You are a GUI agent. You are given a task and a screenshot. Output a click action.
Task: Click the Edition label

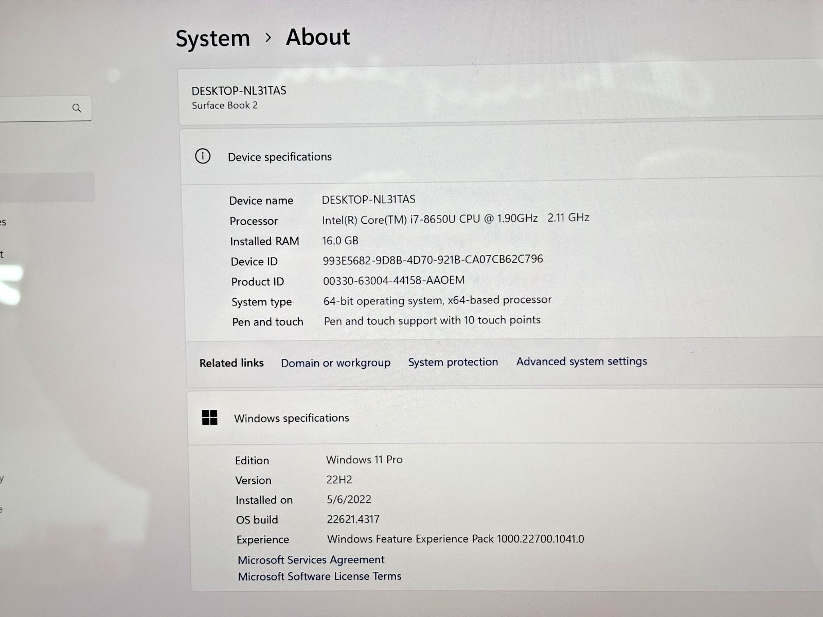[252, 461]
